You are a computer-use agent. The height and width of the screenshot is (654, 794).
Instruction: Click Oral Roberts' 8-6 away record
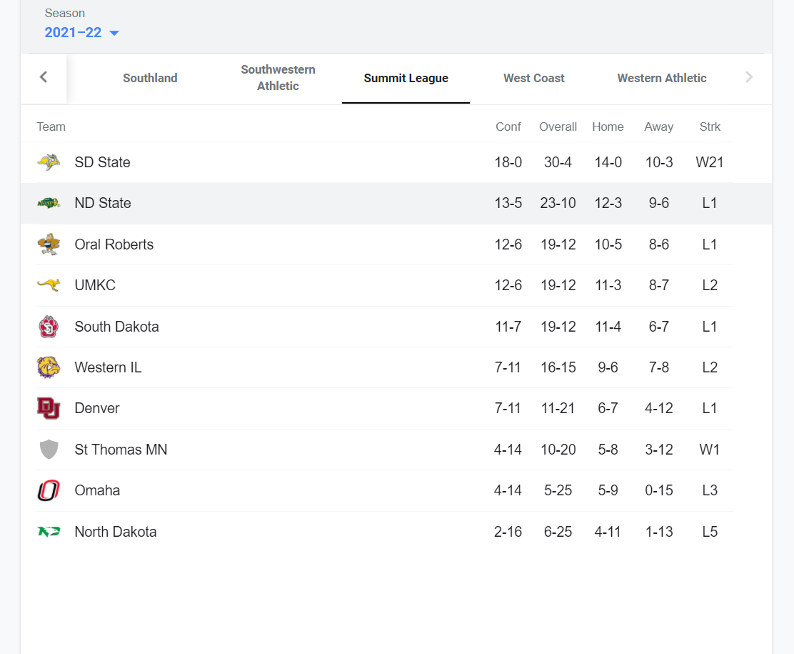click(659, 244)
